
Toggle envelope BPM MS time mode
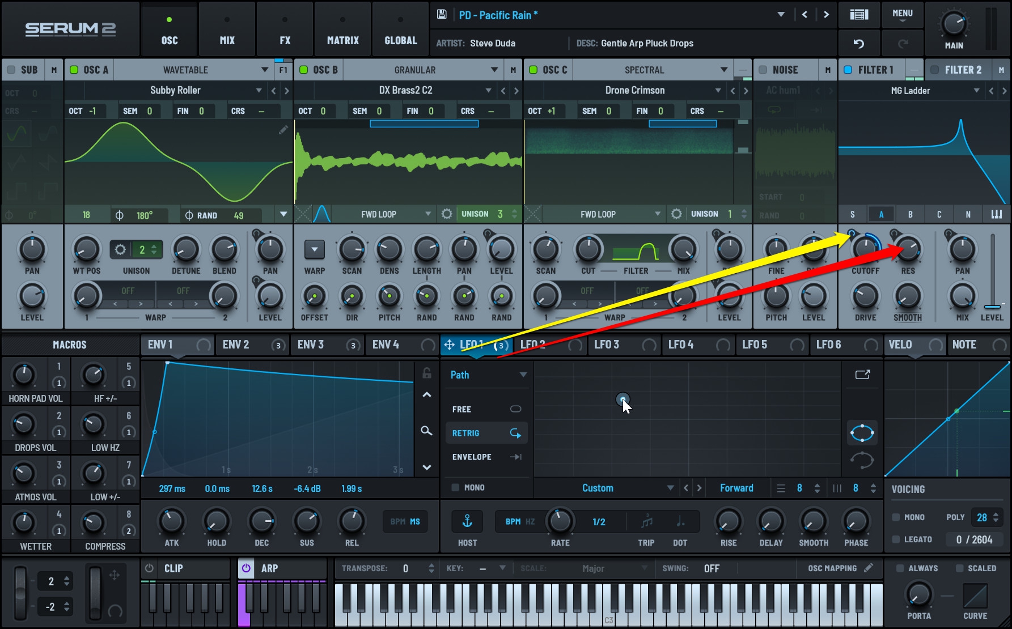(405, 521)
